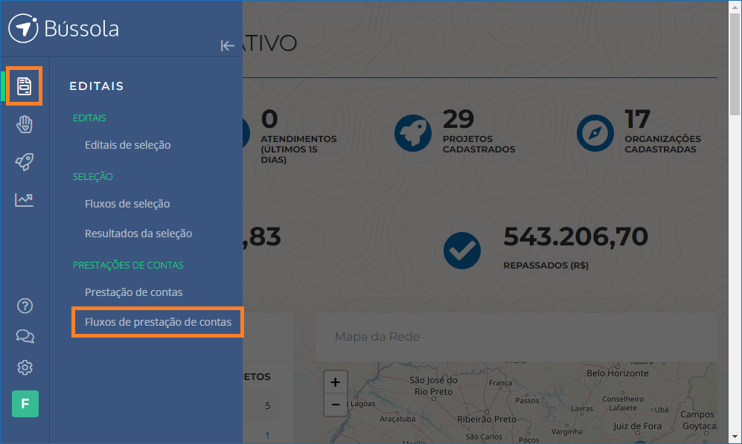Click the Mapa da Rede title
Viewport: 742px width, 444px height.
point(377,337)
